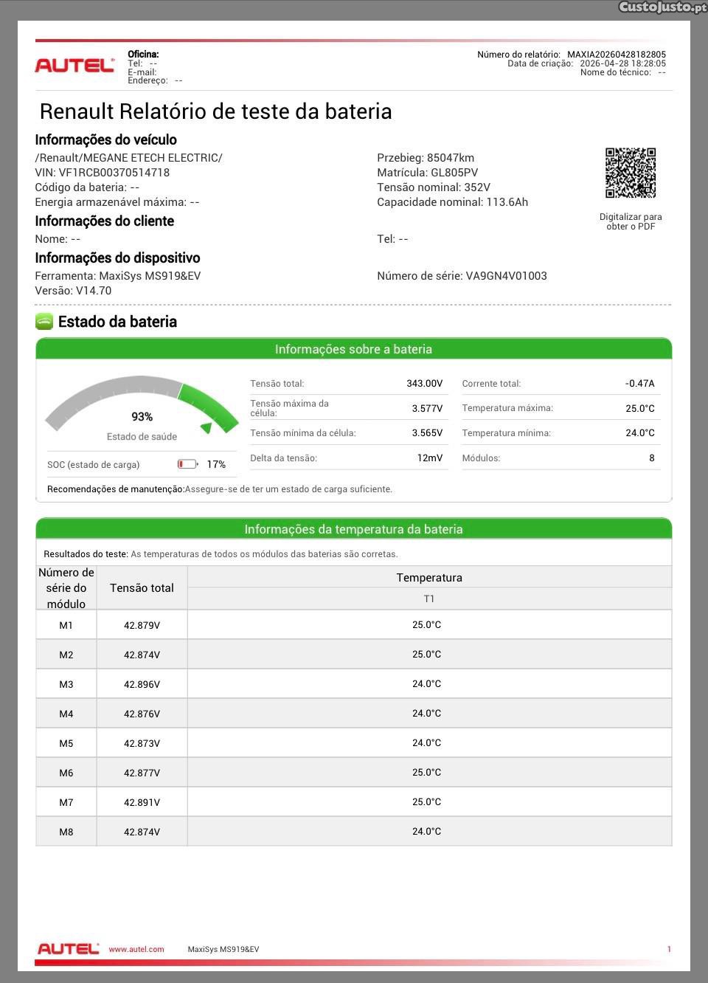Click the 'Temperatura mínima' value 24.0°C
This screenshot has width=708, height=983.
(x=640, y=433)
